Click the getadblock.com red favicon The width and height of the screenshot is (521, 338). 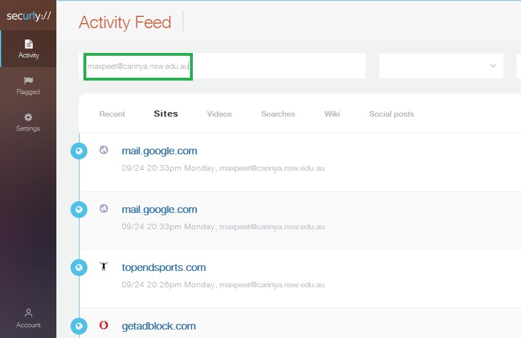coord(104,325)
